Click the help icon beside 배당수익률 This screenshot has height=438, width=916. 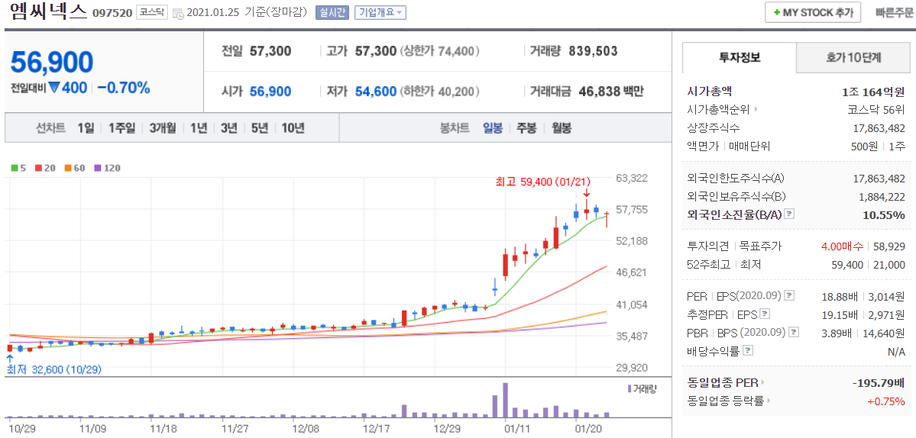pos(749,351)
